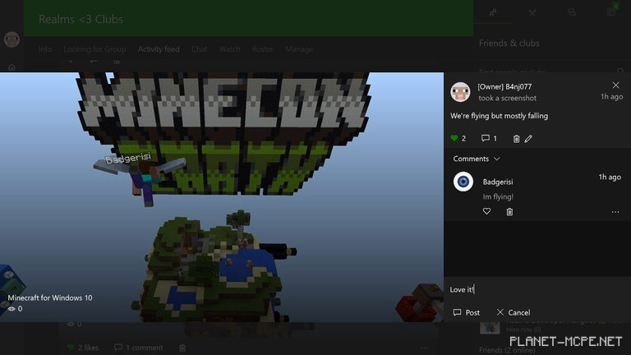This screenshot has height=355, width=631.
Task: Close the screenshot viewer panel
Action: (x=616, y=85)
